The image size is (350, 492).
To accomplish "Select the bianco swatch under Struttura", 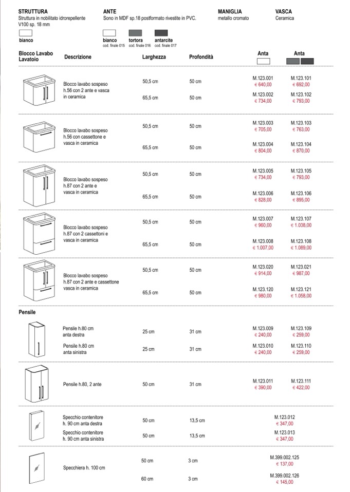I will point(25,33).
